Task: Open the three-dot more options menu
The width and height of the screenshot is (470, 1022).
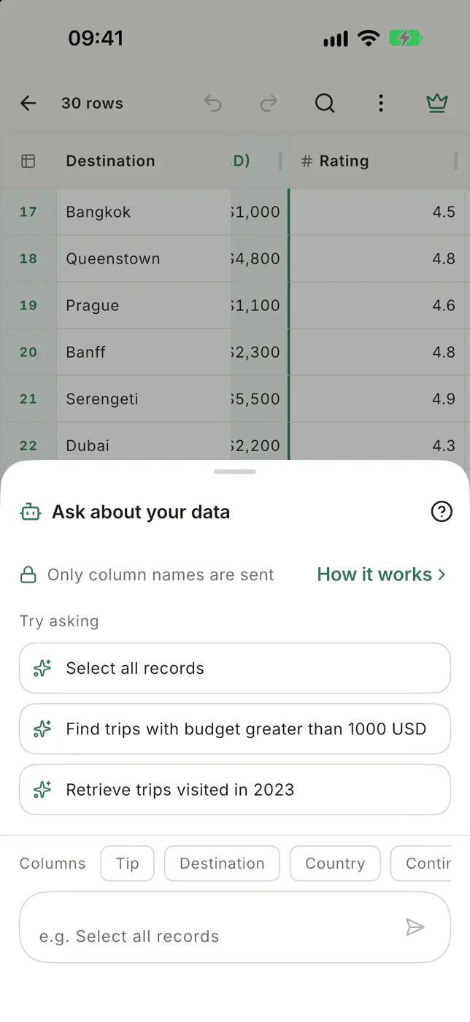Action: pos(380,104)
